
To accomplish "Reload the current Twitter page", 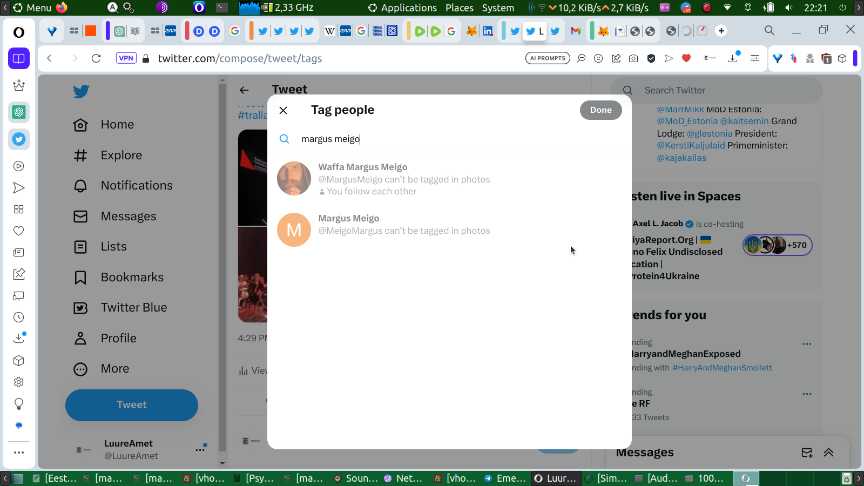I will (96, 58).
